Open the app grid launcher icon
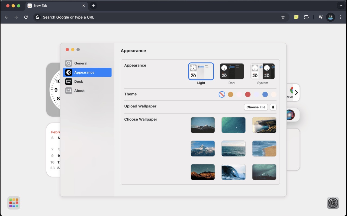347x216 pixels. [14, 203]
